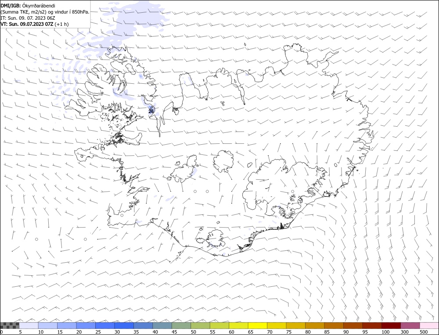This screenshot has width=439, height=335.
Task: Click the 40-45 grey-blue legend swatch
Action: pyautogui.click(x=162, y=325)
